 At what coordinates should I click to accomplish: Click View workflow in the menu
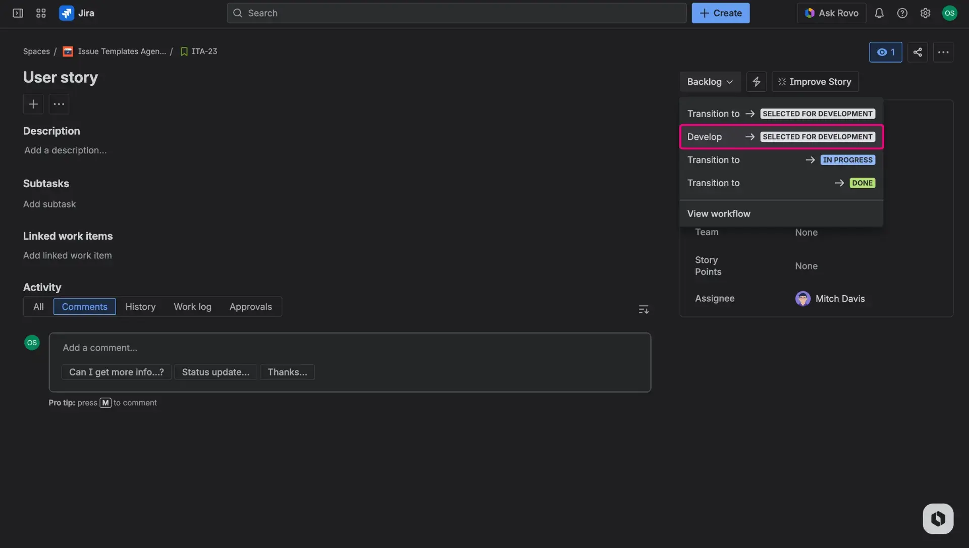(x=719, y=213)
